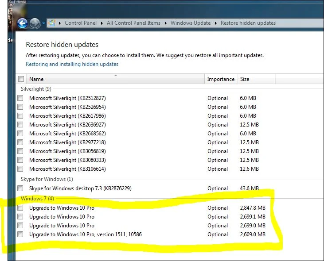Check the select-all checkbox in header
The height and width of the screenshot is (261, 324).
tap(21, 79)
